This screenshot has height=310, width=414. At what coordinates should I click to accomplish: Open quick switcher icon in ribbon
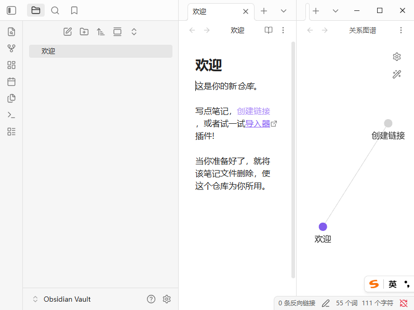(11, 32)
